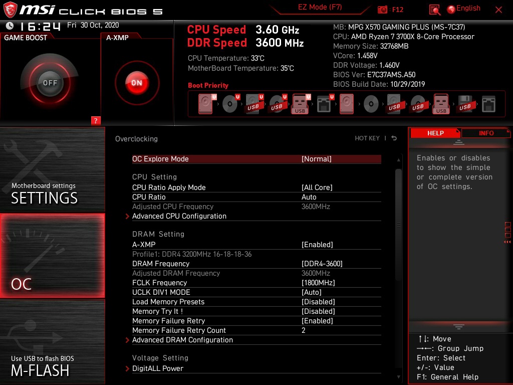
Task: Click Profile1 DDR4 3200MHz 16-18-18-36 text
Action: [x=192, y=254]
